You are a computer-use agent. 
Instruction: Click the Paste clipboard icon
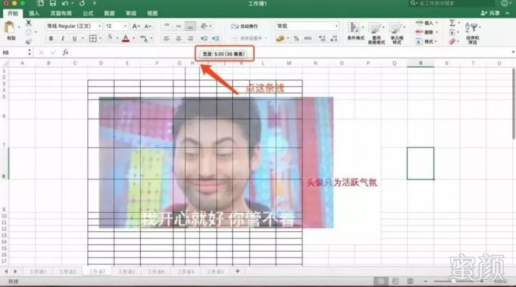10,27
